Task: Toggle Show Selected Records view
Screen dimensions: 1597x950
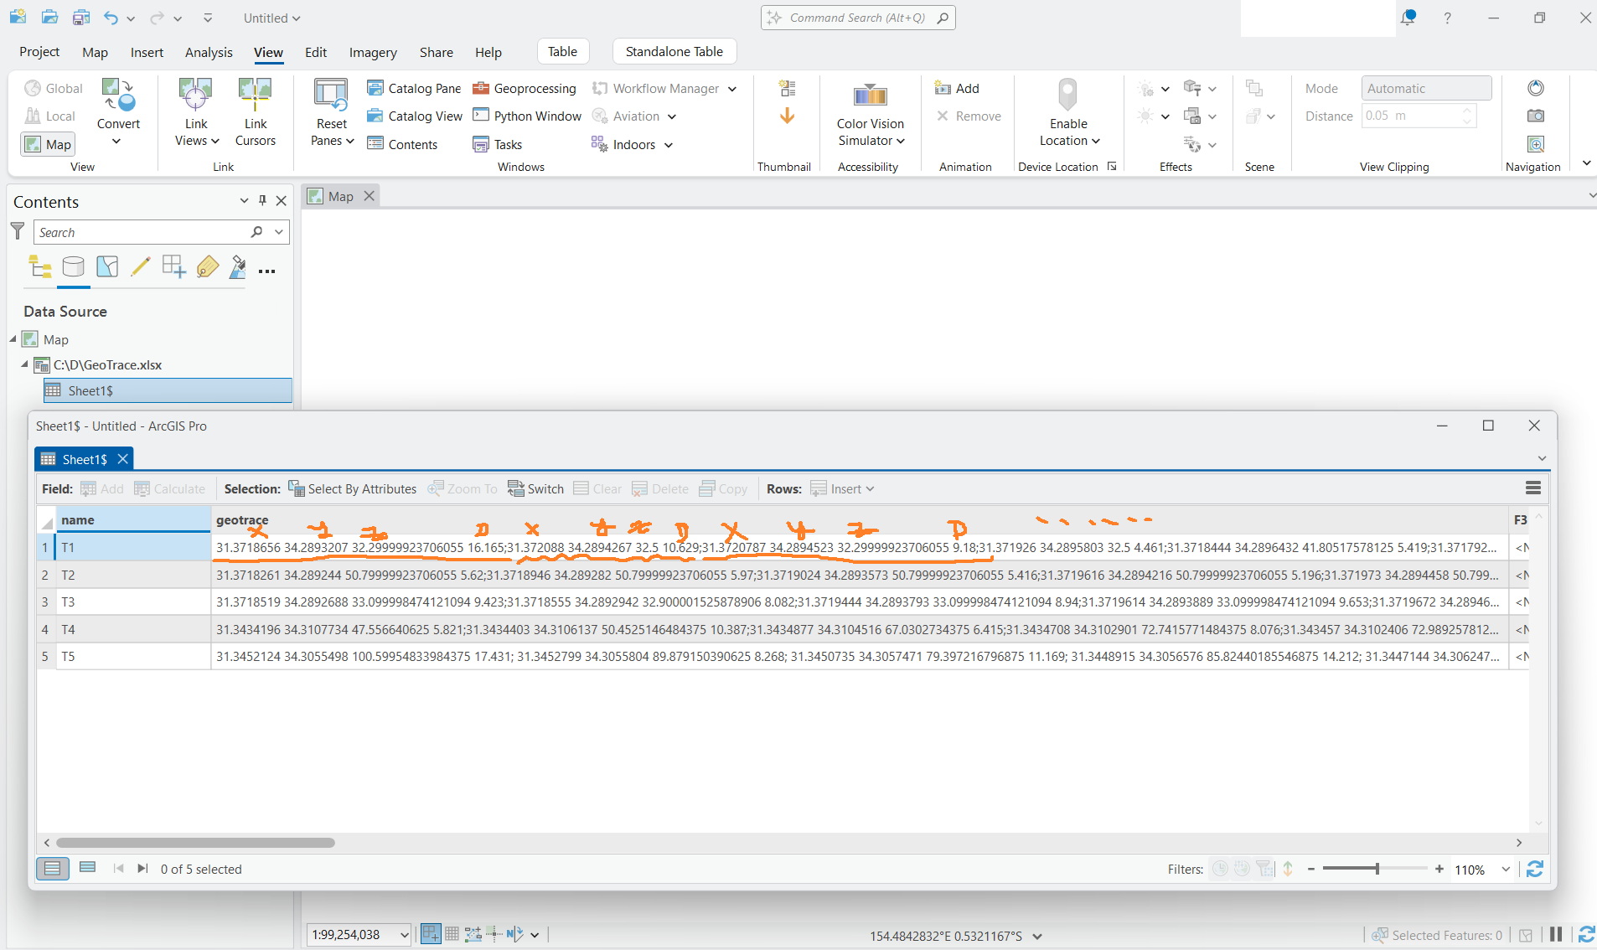Action: [87, 868]
